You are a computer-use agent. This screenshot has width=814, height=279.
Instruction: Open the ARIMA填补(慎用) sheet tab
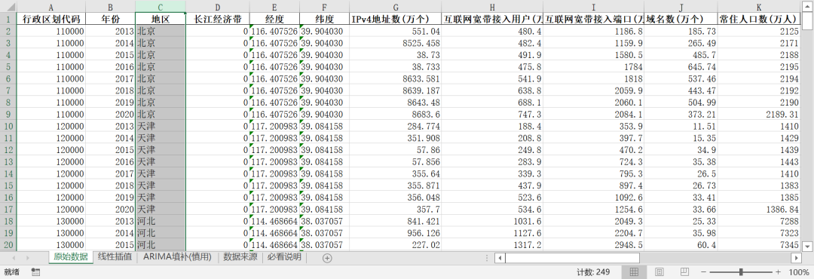point(178,257)
